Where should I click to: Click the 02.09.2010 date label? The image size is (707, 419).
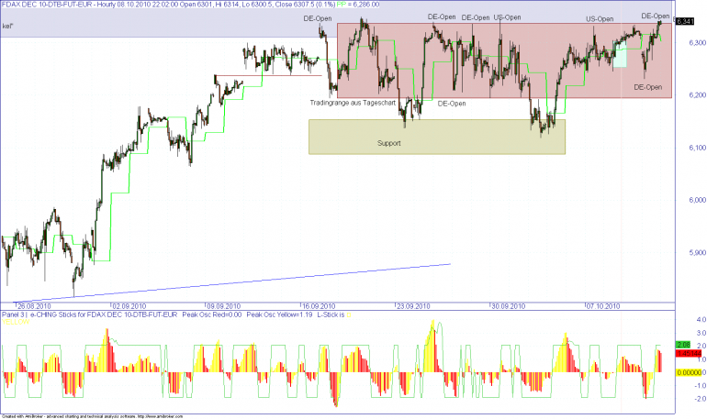coord(129,306)
